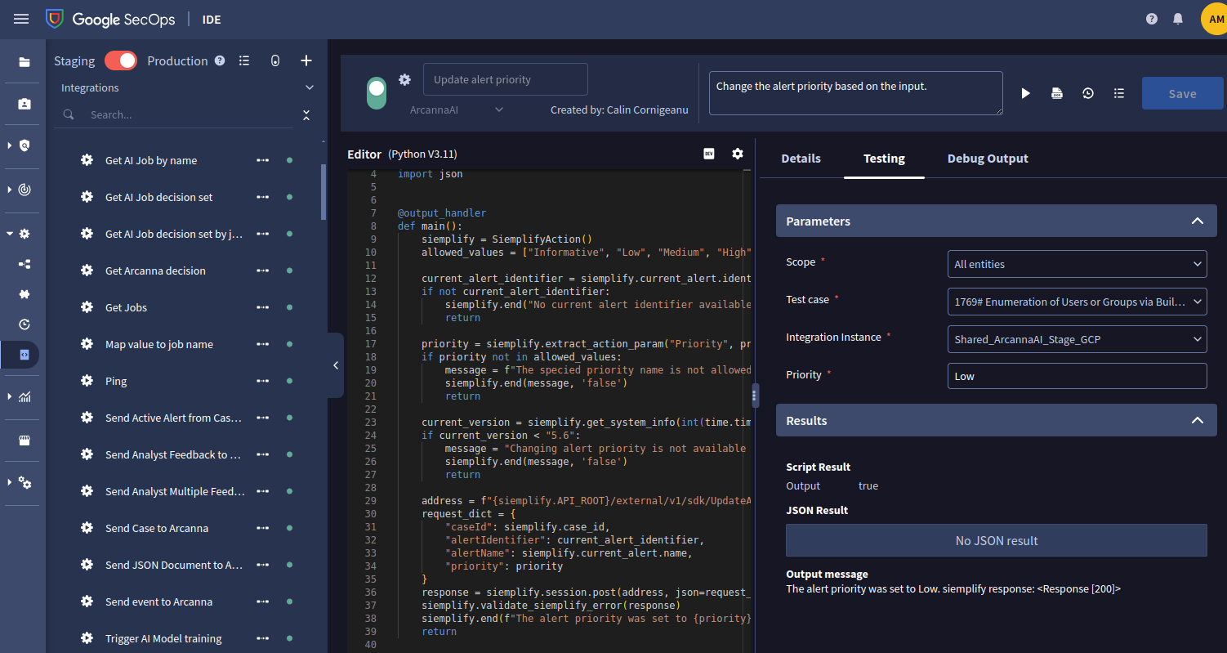This screenshot has width=1227, height=653.
Task: Run the action with play button
Action: [1026, 94]
